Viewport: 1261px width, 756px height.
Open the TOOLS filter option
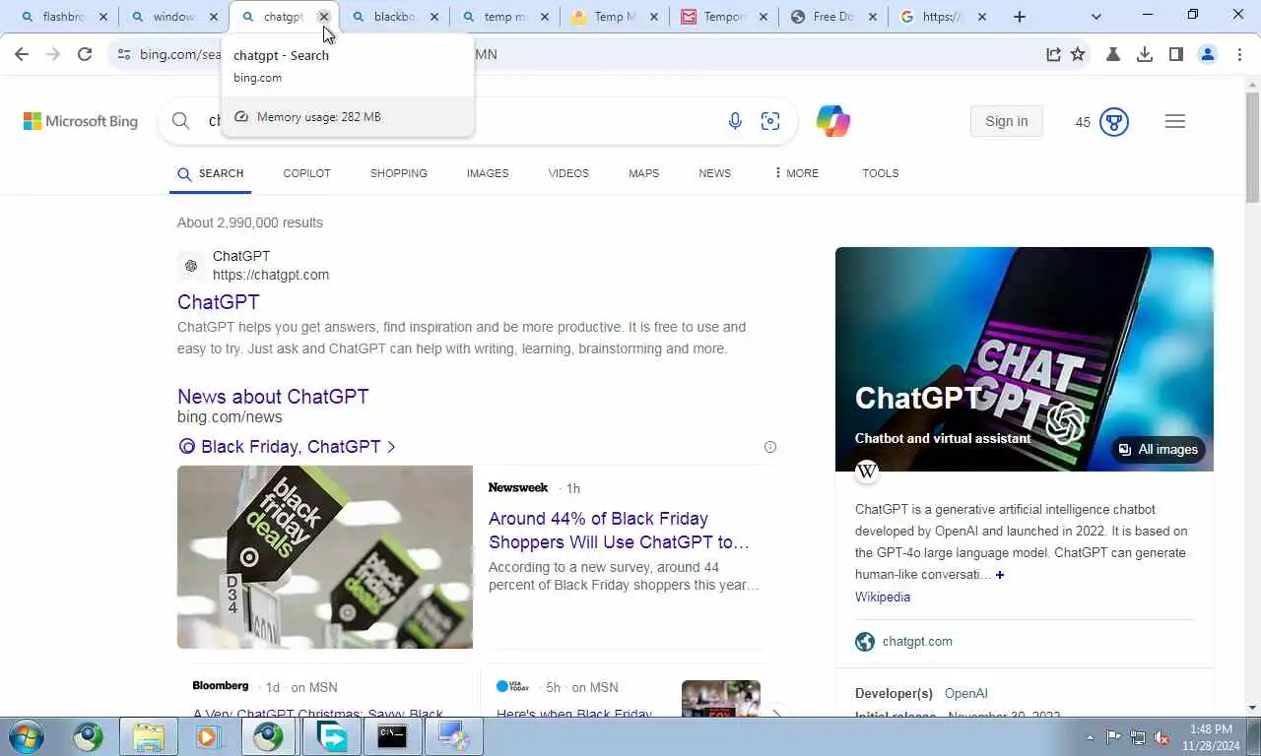pos(881,173)
